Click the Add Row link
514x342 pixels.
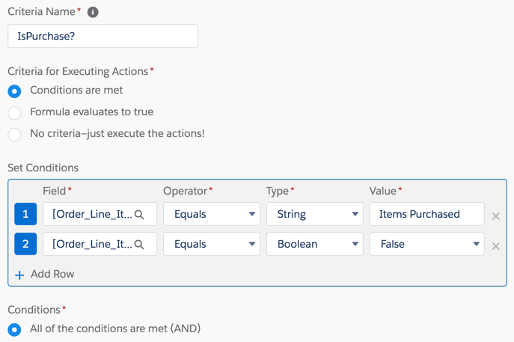(x=52, y=274)
